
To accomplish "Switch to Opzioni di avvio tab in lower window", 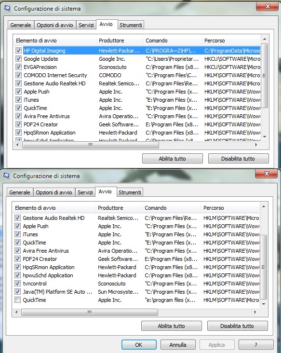I will pos(54,192).
